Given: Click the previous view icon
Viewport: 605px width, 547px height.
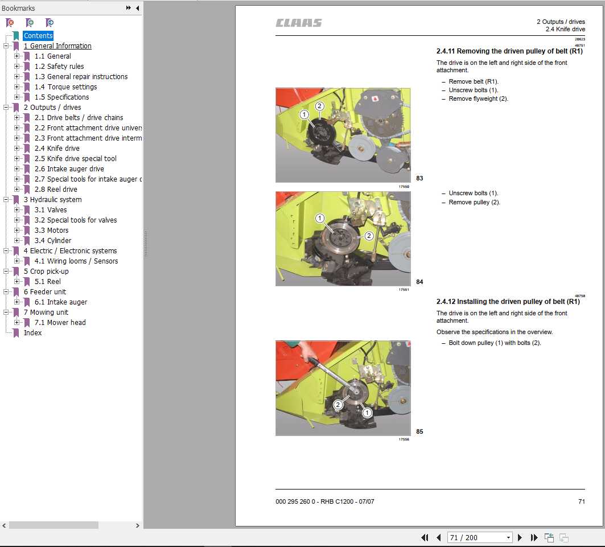Looking at the screenshot, I should [x=549, y=537].
